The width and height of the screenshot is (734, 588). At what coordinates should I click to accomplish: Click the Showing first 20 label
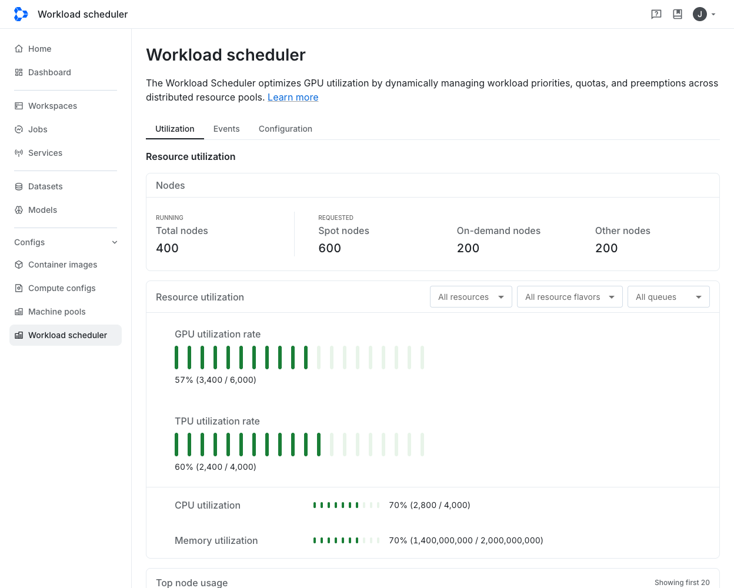click(682, 583)
